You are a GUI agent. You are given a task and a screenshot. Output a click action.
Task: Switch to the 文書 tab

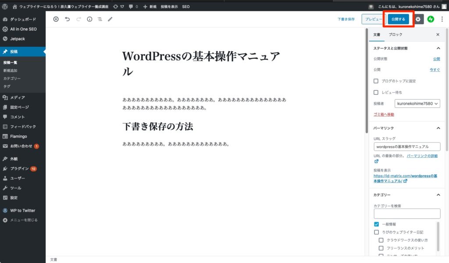coord(377,35)
